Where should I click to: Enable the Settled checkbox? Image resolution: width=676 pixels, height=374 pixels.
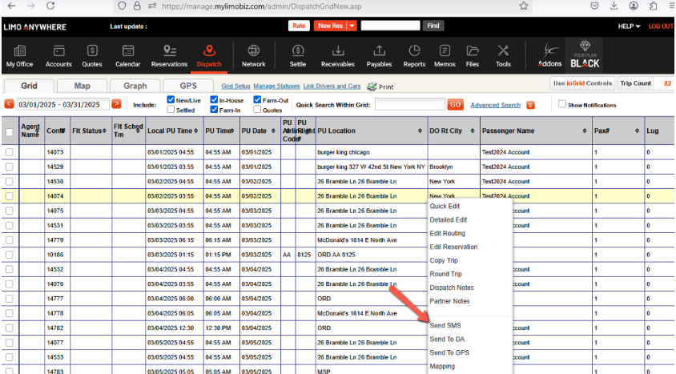point(171,110)
